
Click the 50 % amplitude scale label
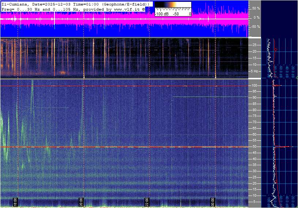256,8
